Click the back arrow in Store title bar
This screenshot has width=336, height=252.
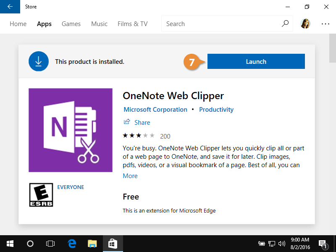10,7
